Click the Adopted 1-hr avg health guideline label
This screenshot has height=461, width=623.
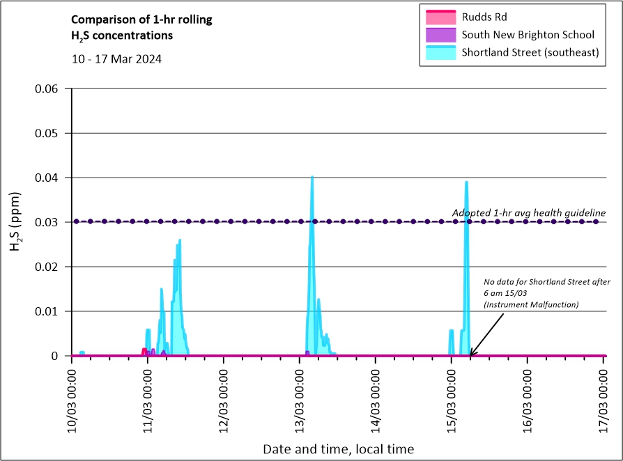tap(528, 212)
